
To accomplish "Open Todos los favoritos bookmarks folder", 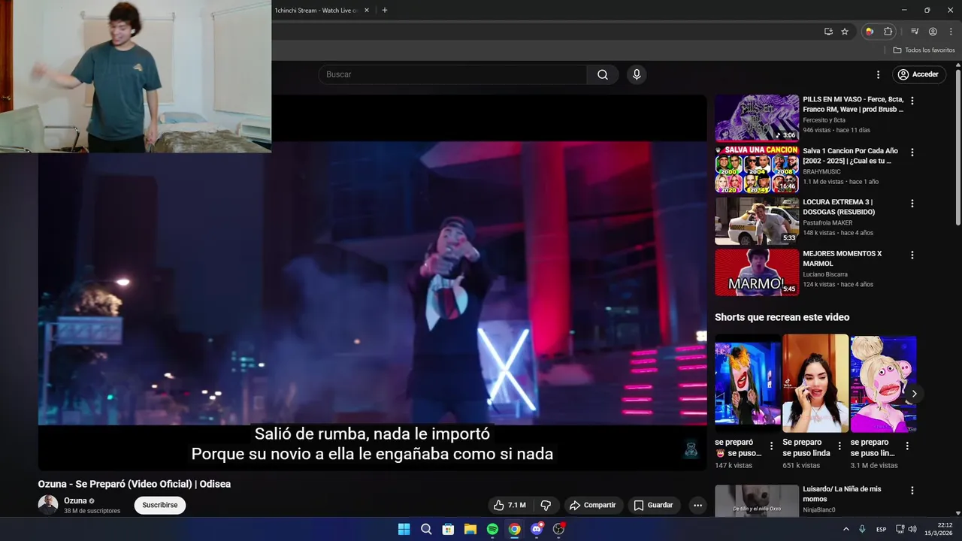I will (x=924, y=50).
